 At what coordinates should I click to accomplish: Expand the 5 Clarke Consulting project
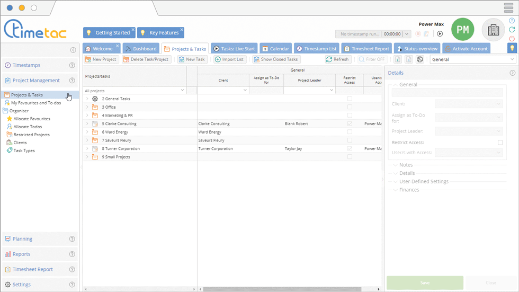(x=87, y=124)
